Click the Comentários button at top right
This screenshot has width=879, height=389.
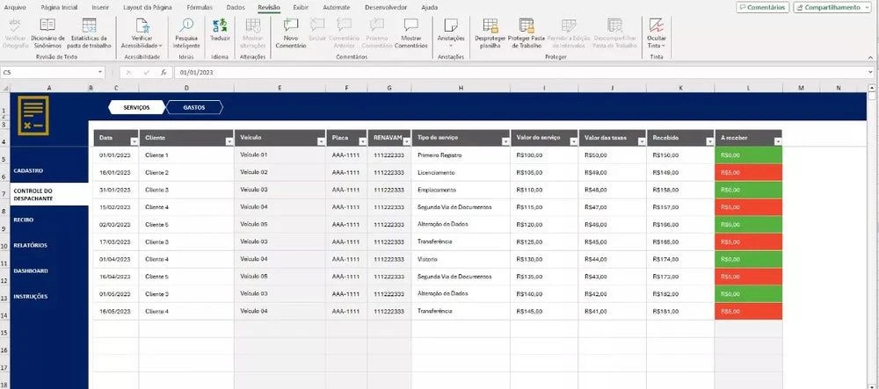762,7
